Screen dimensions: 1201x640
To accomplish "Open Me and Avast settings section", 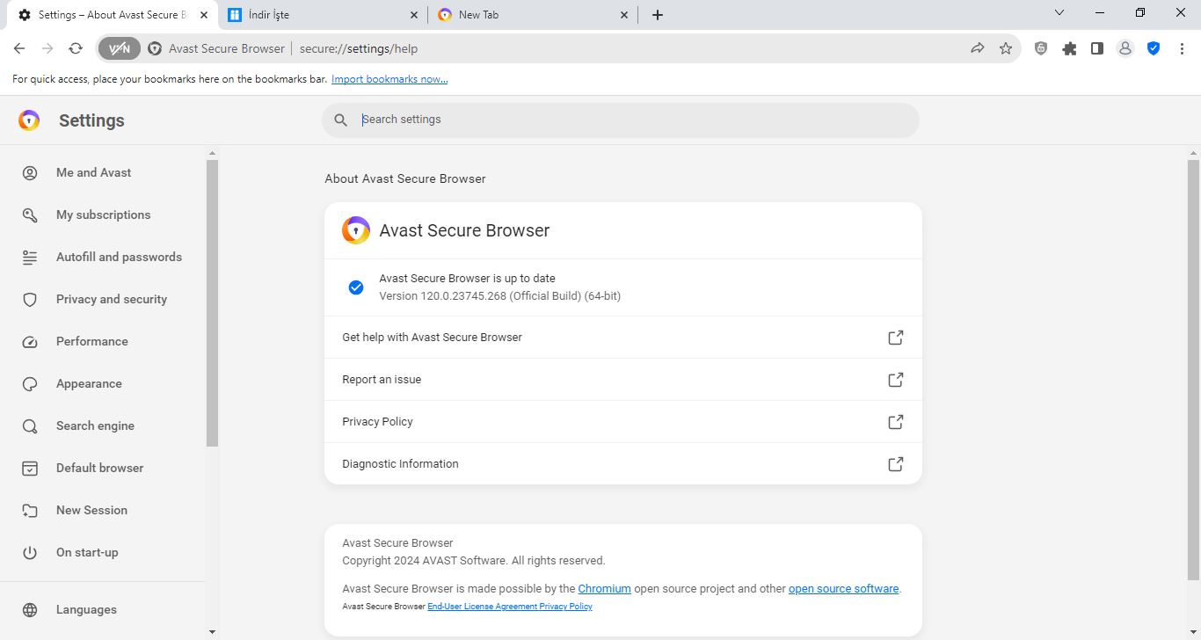I will point(103,172).
